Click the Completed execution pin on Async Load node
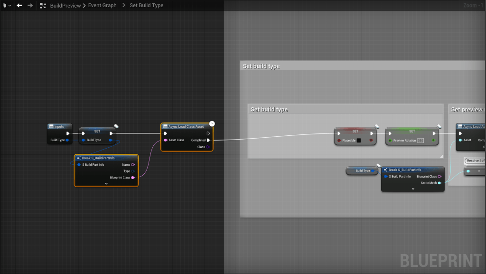486x274 pixels. tap(208, 140)
